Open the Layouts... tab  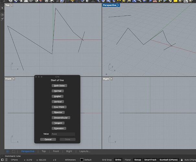(x=85, y=151)
